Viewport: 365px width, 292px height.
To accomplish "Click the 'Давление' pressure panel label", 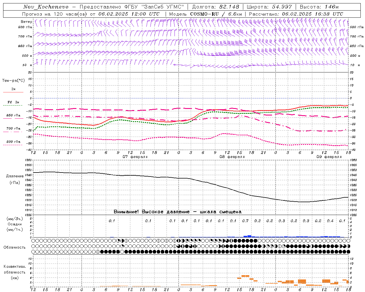I will pos(15,176).
